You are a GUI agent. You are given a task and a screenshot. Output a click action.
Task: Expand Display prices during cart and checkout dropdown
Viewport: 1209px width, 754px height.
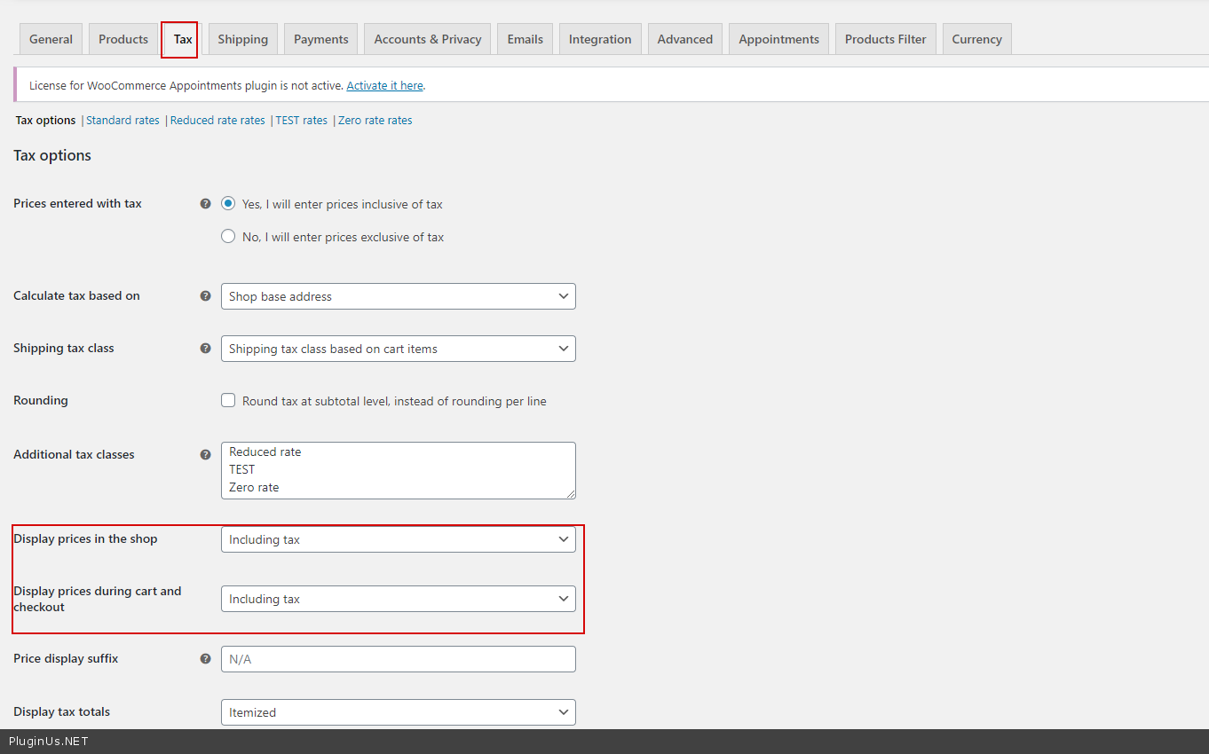398,599
